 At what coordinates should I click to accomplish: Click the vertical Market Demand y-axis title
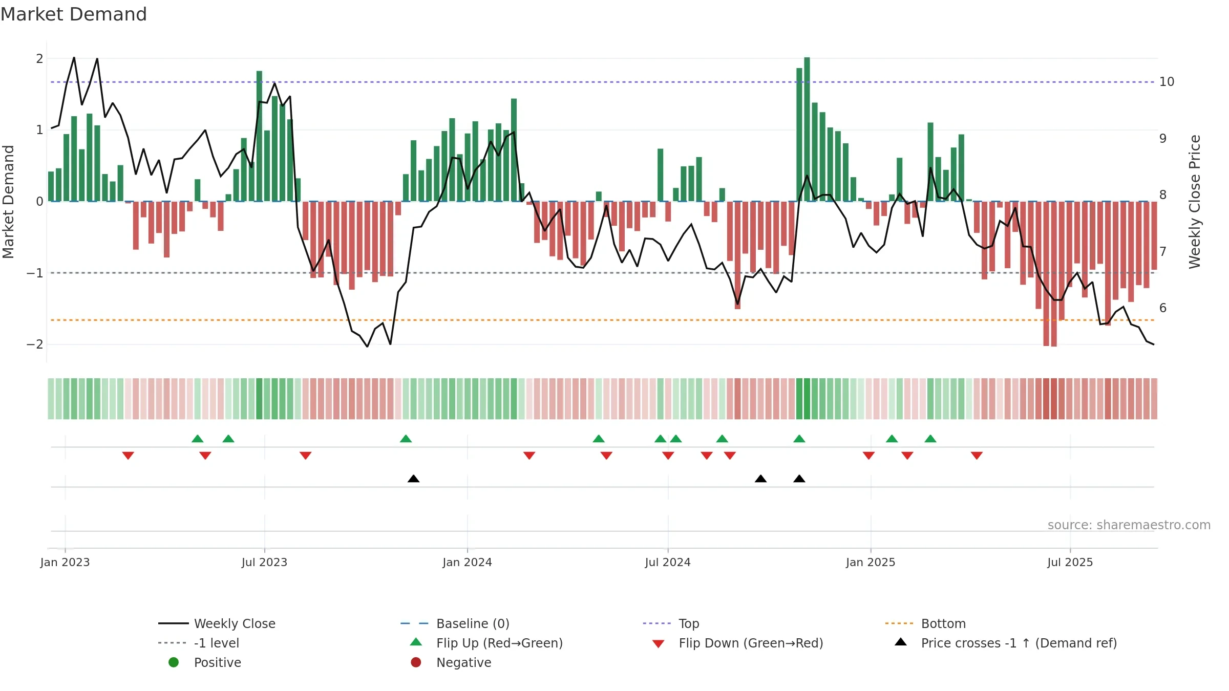point(9,202)
